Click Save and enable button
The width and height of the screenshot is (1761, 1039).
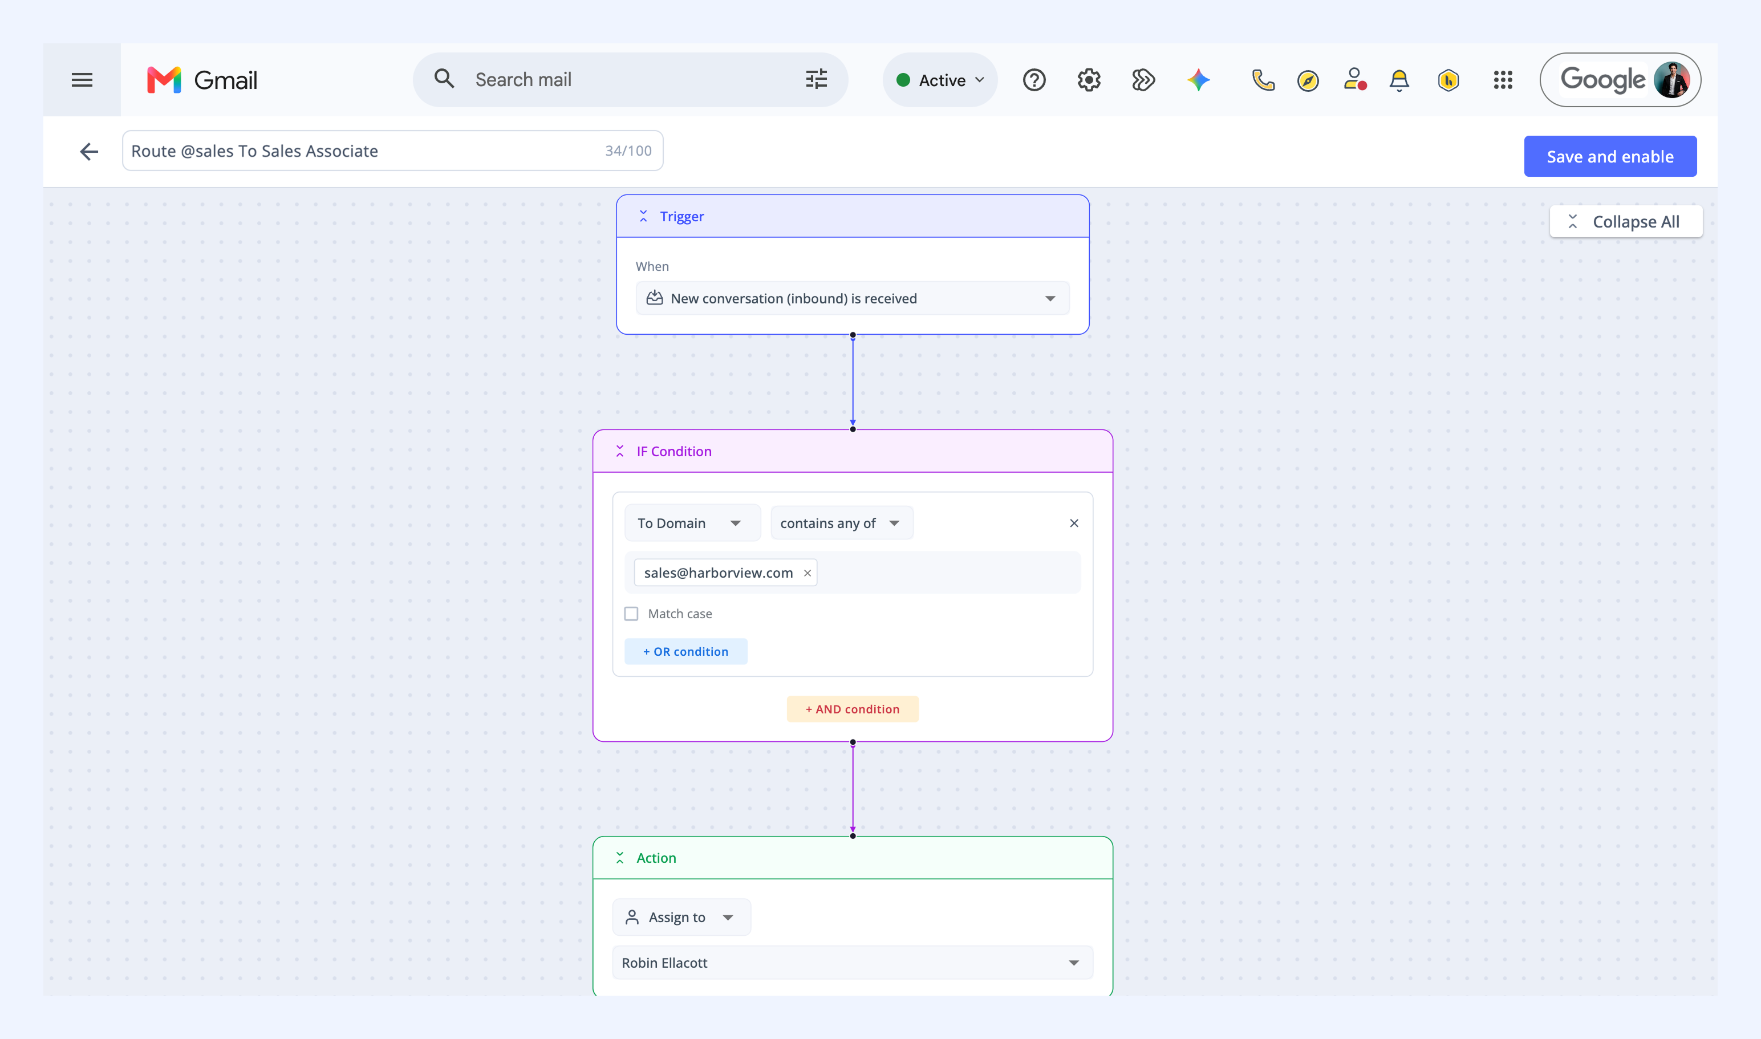(1610, 156)
